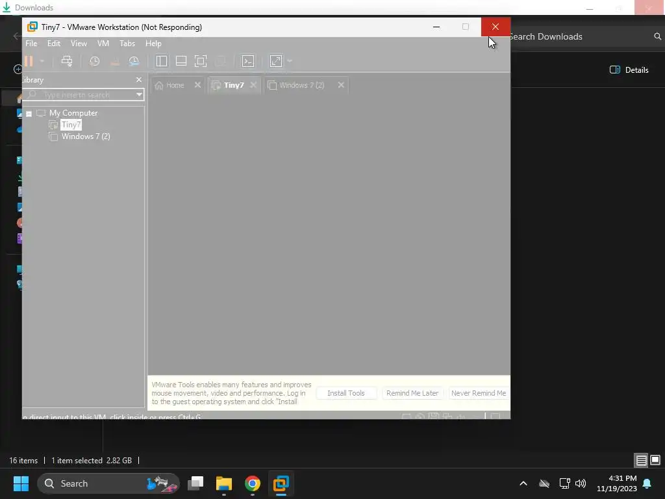Click the Never Remind Me button

pyautogui.click(x=479, y=393)
